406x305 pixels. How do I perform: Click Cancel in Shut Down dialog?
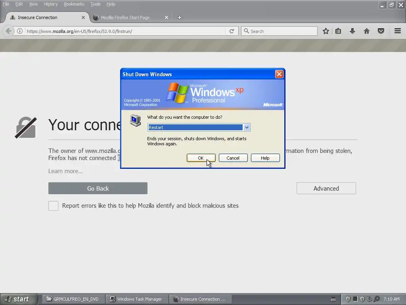233,158
